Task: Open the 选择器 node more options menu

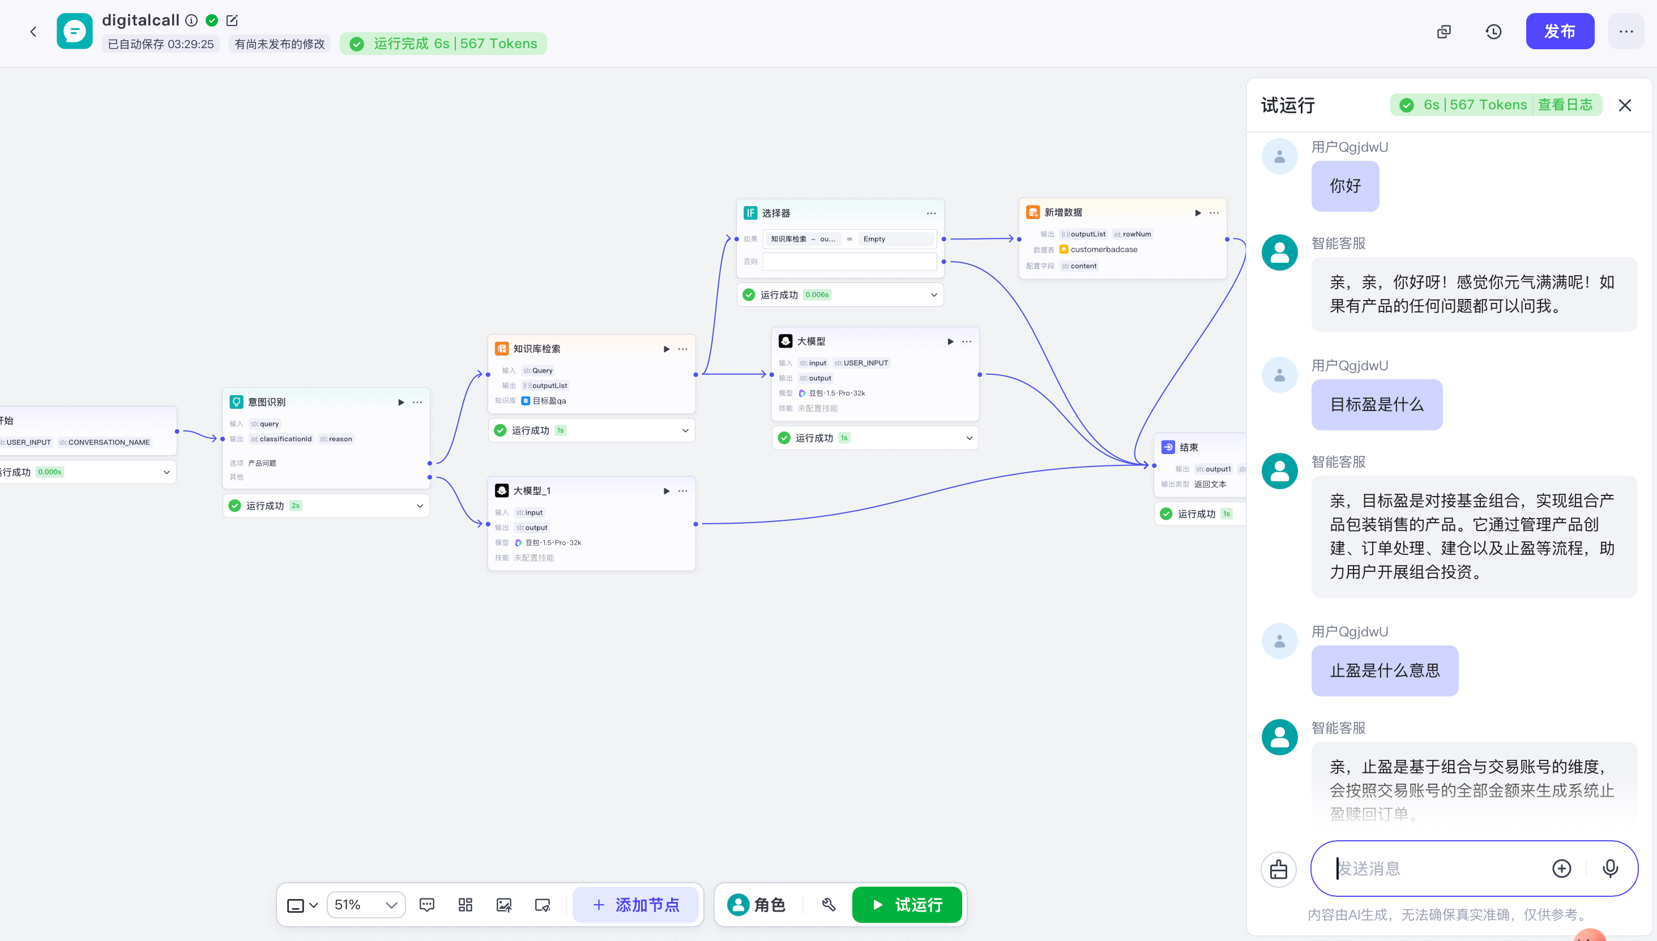Action: pos(931,213)
